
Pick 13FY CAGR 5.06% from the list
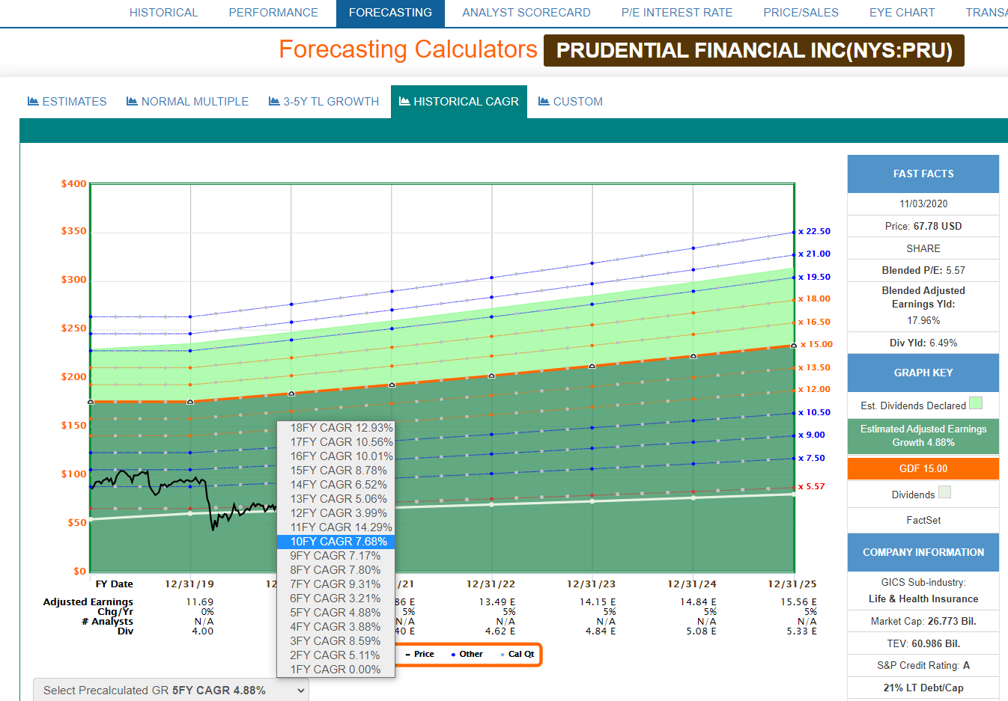coord(336,499)
